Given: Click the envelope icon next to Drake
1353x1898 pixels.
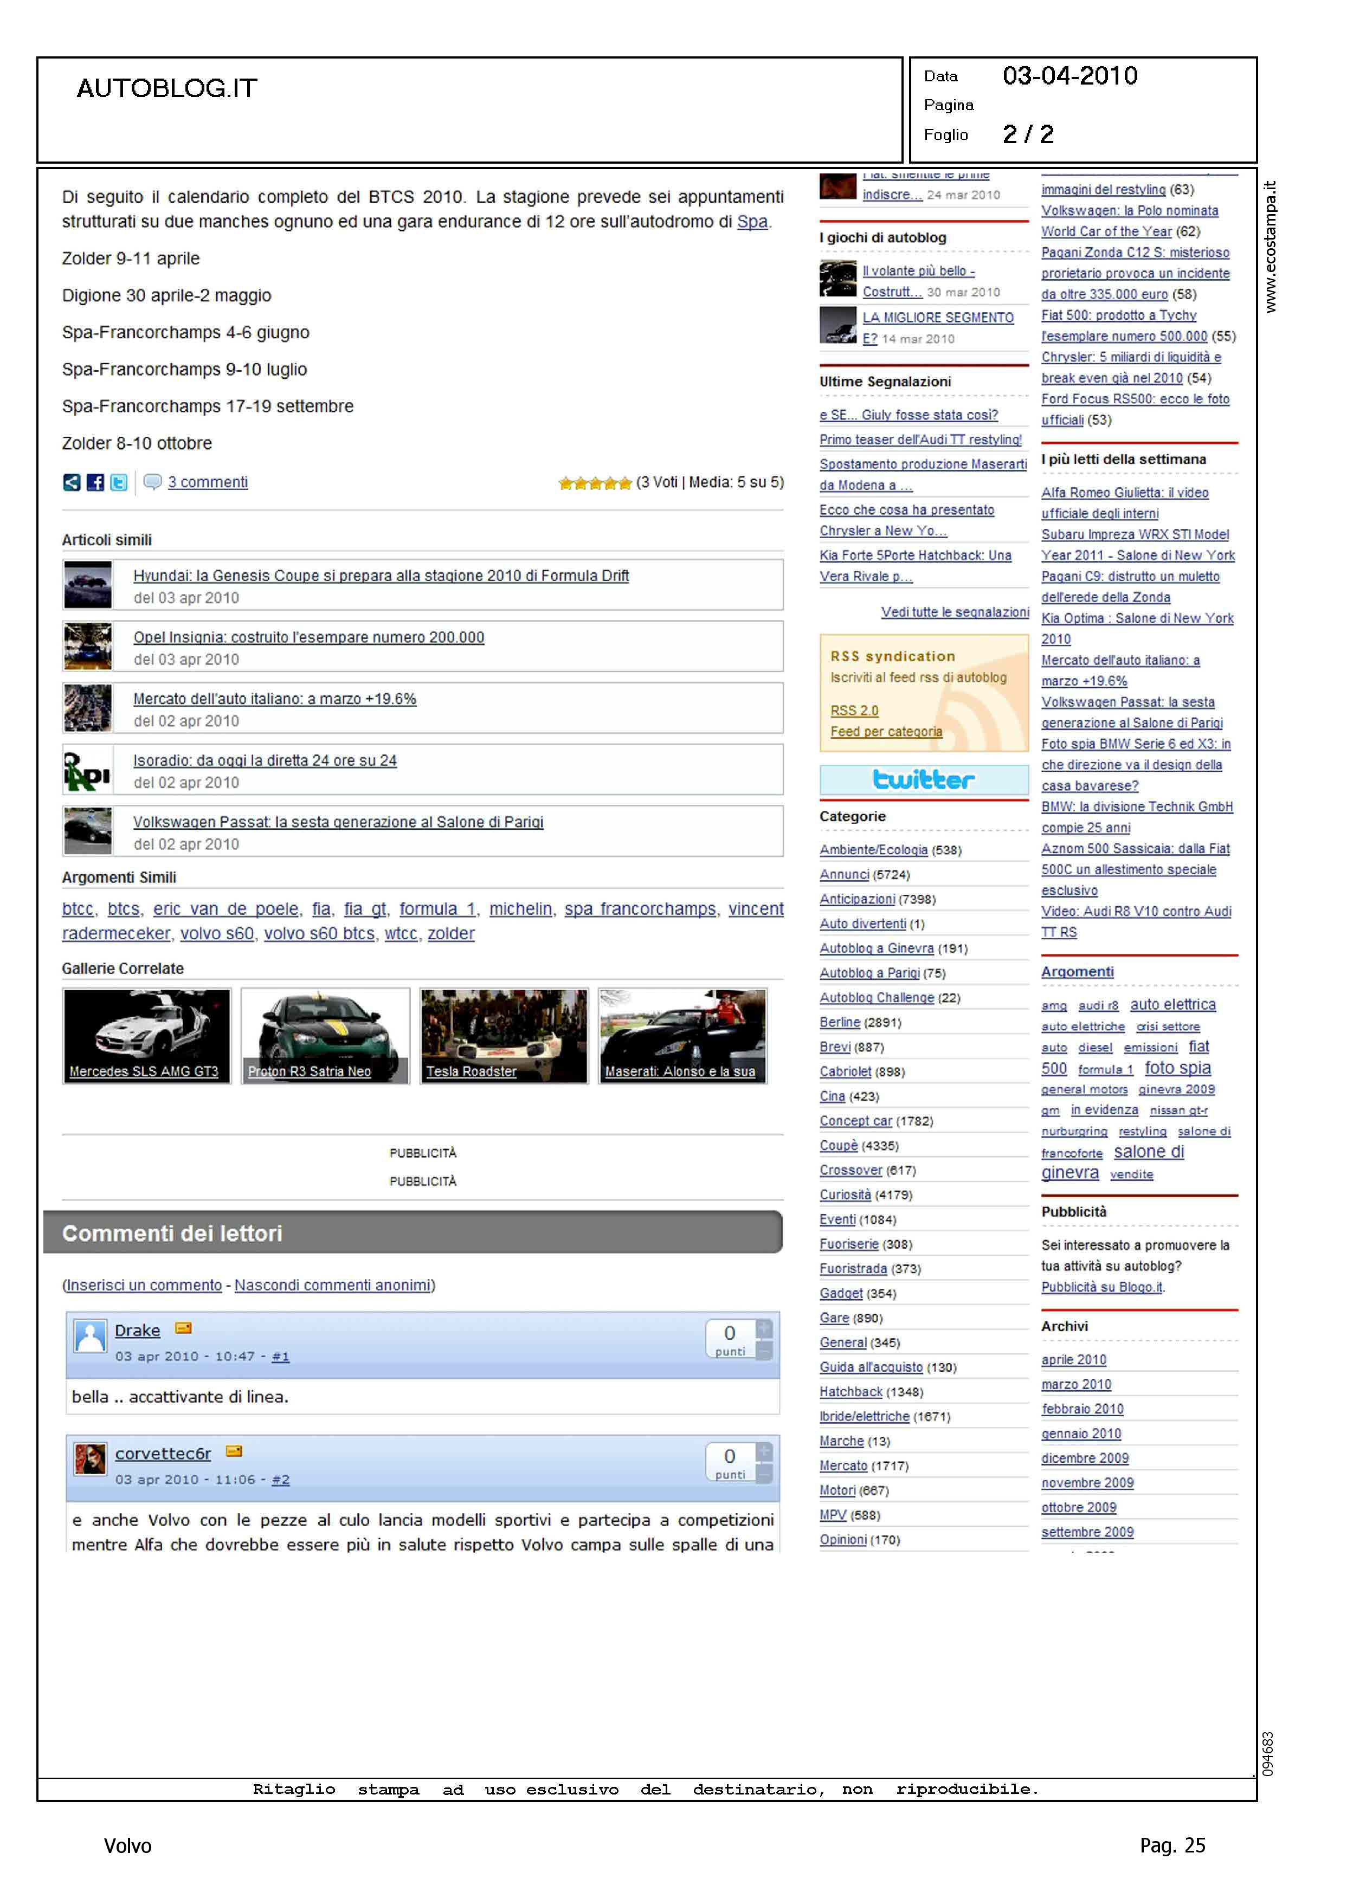Looking at the screenshot, I should coord(183,1328).
